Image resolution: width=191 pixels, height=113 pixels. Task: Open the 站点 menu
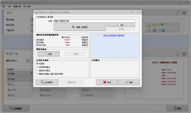[9, 6]
